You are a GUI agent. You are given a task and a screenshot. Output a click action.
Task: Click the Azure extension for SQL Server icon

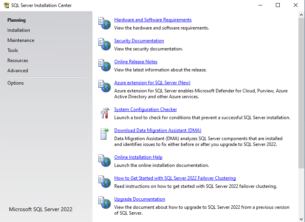click(105, 86)
